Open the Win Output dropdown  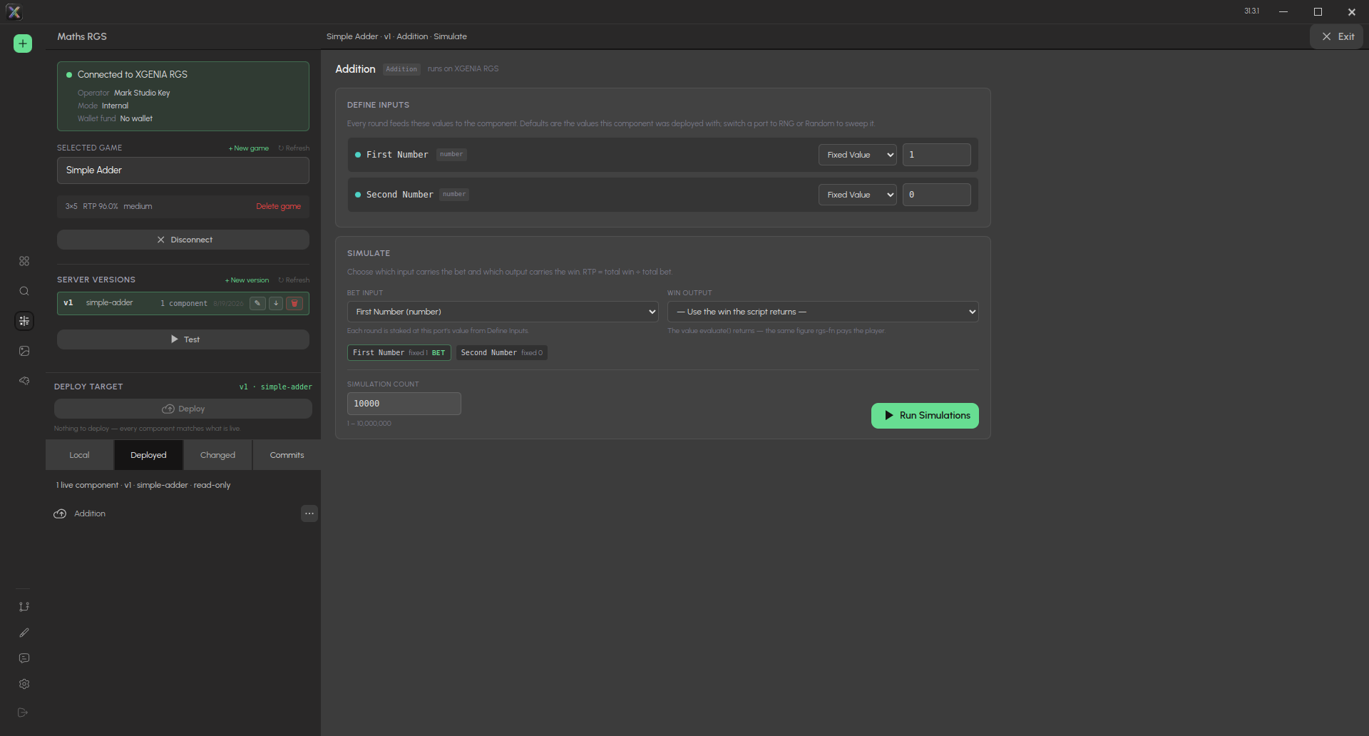coord(823,312)
